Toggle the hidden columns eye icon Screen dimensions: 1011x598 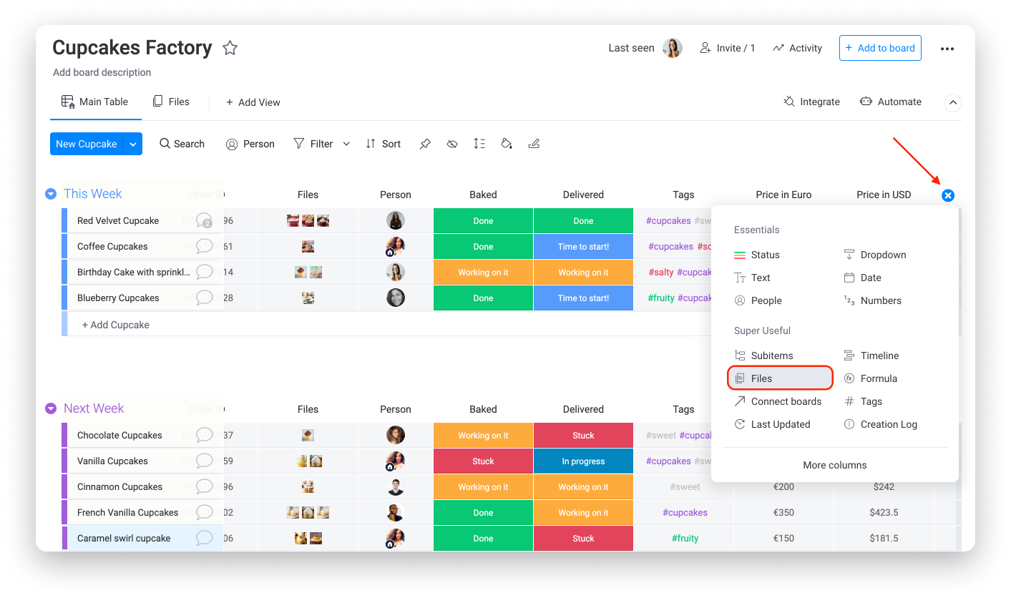[x=452, y=144]
